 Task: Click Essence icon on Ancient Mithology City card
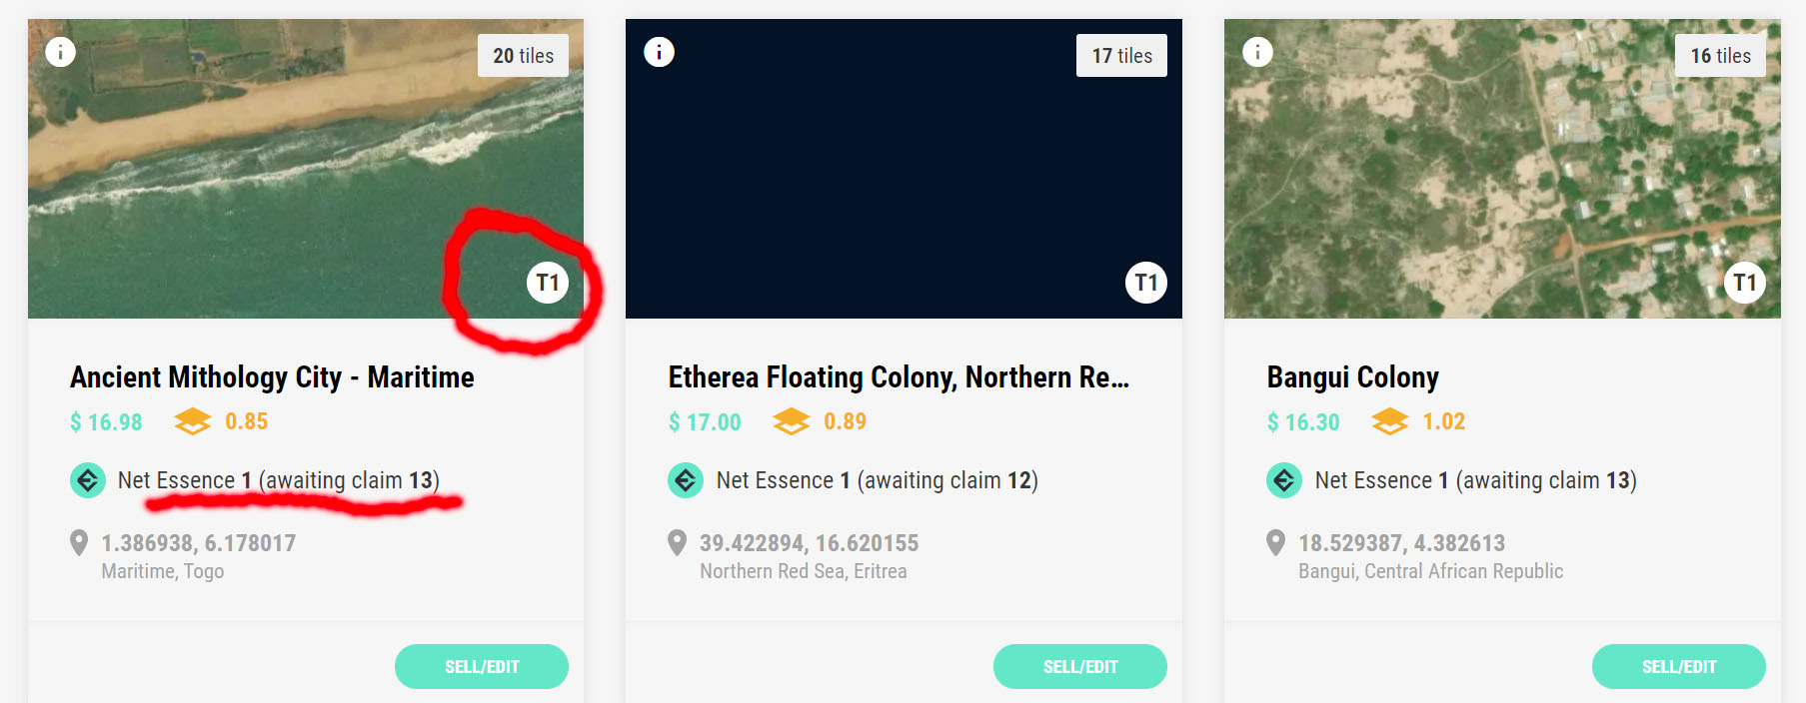[x=88, y=480]
